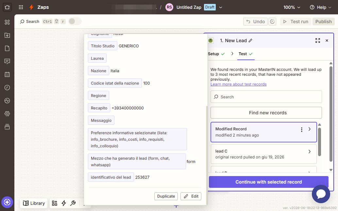Click the Messaggio field label
This screenshot has width=338, height=211.
(101, 120)
